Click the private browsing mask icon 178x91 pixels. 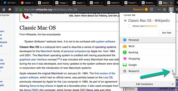10,10
